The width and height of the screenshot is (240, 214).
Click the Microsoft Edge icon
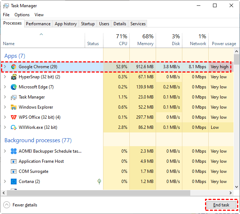pos(14,87)
